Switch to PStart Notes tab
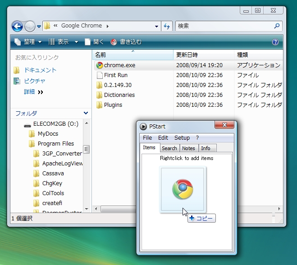 [188, 148]
